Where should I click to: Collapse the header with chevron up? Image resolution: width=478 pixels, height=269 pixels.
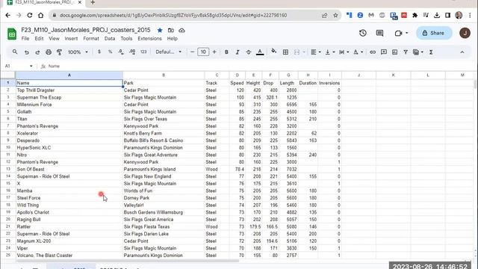point(462,52)
